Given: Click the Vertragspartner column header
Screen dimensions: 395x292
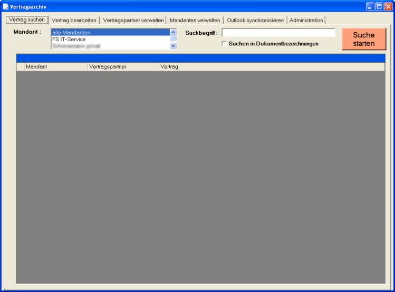Looking at the screenshot, I should tap(122, 67).
